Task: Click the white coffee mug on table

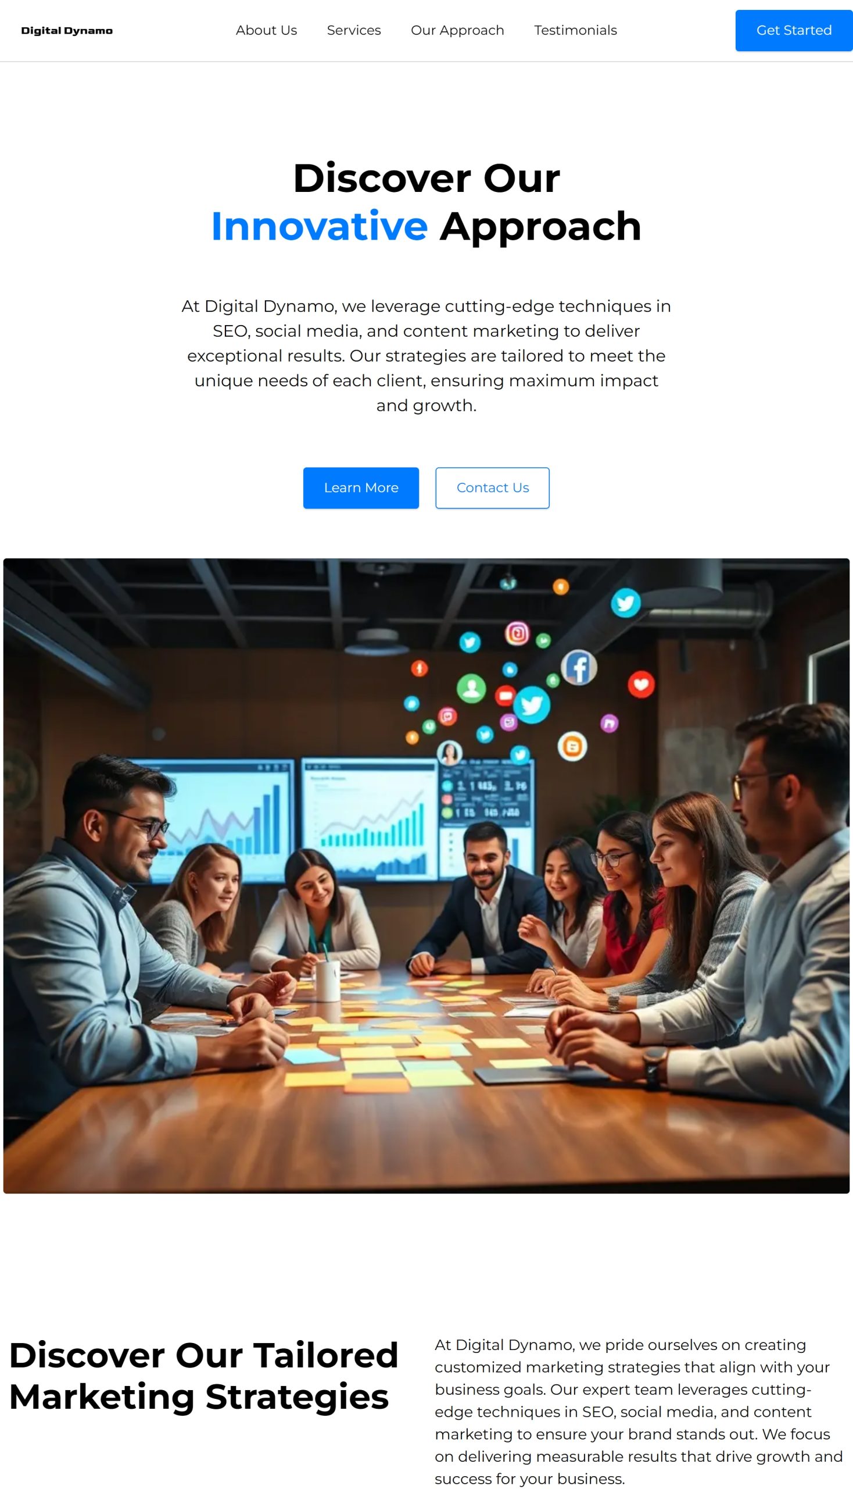Action: click(x=328, y=980)
